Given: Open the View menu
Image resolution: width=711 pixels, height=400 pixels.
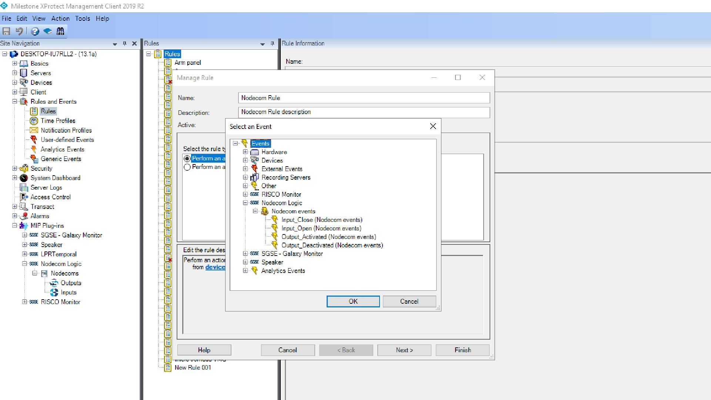Looking at the screenshot, I should tap(39, 19).
